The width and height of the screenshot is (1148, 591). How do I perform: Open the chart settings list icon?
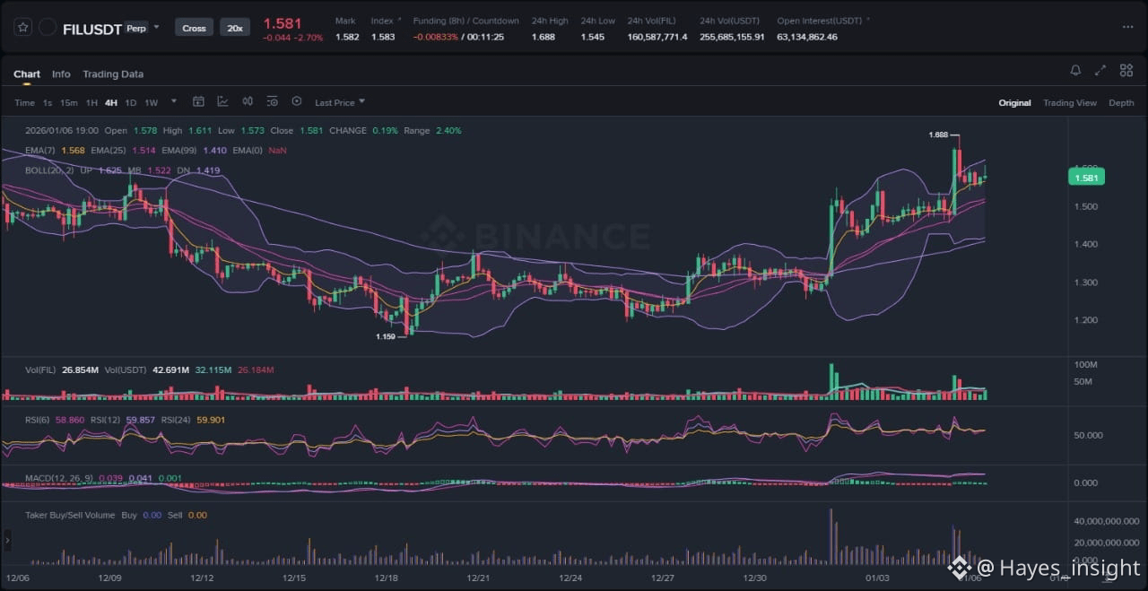coord(273,101)
